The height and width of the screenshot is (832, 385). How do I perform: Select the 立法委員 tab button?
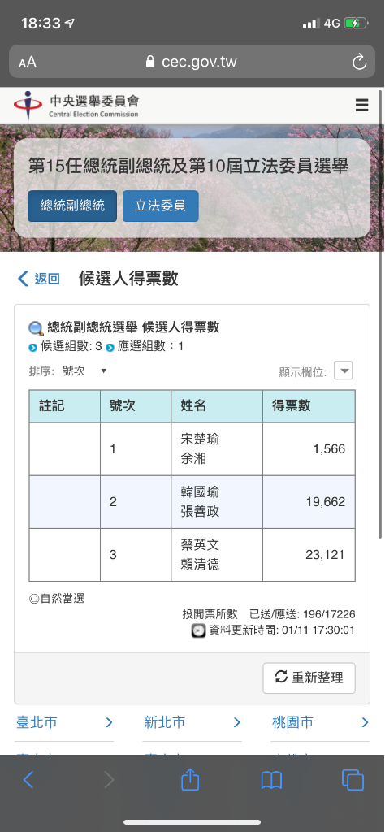point(161,206)
